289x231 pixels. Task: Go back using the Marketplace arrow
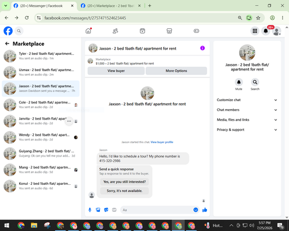(x=7, y=44)
